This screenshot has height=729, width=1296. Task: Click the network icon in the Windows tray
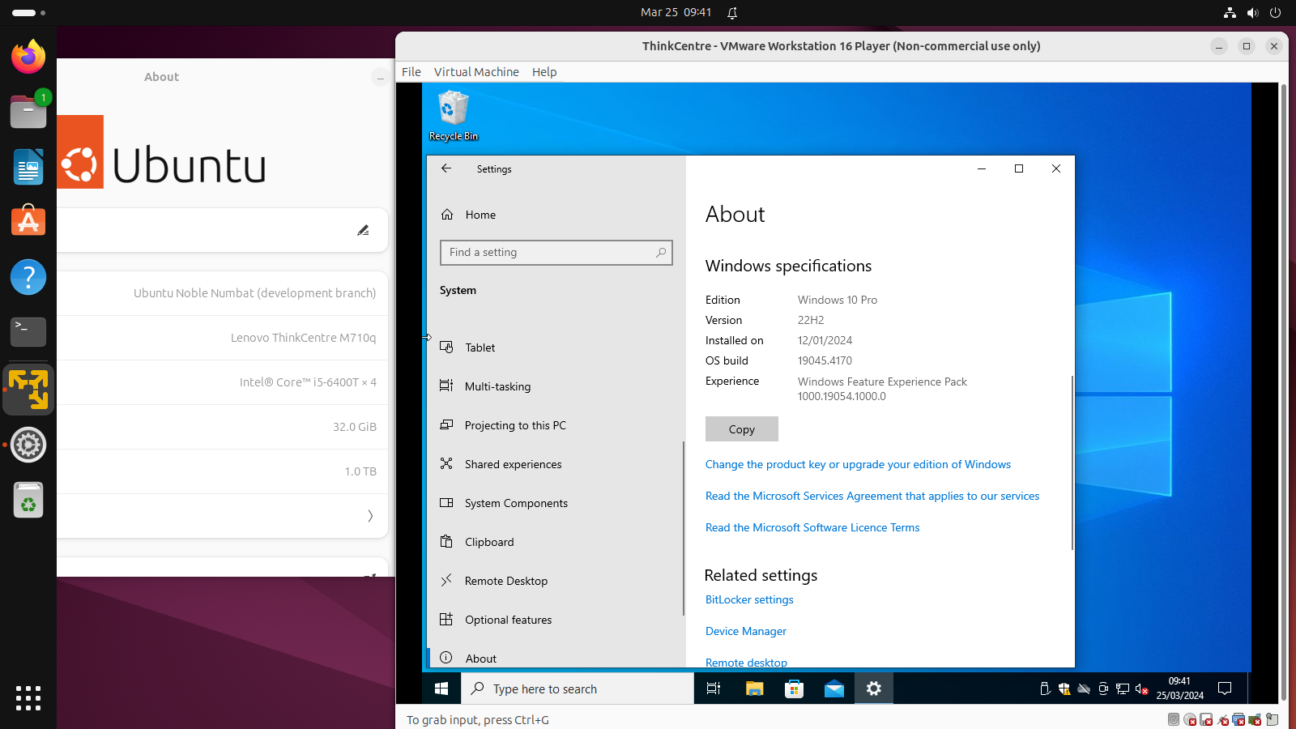[1123, 688]
